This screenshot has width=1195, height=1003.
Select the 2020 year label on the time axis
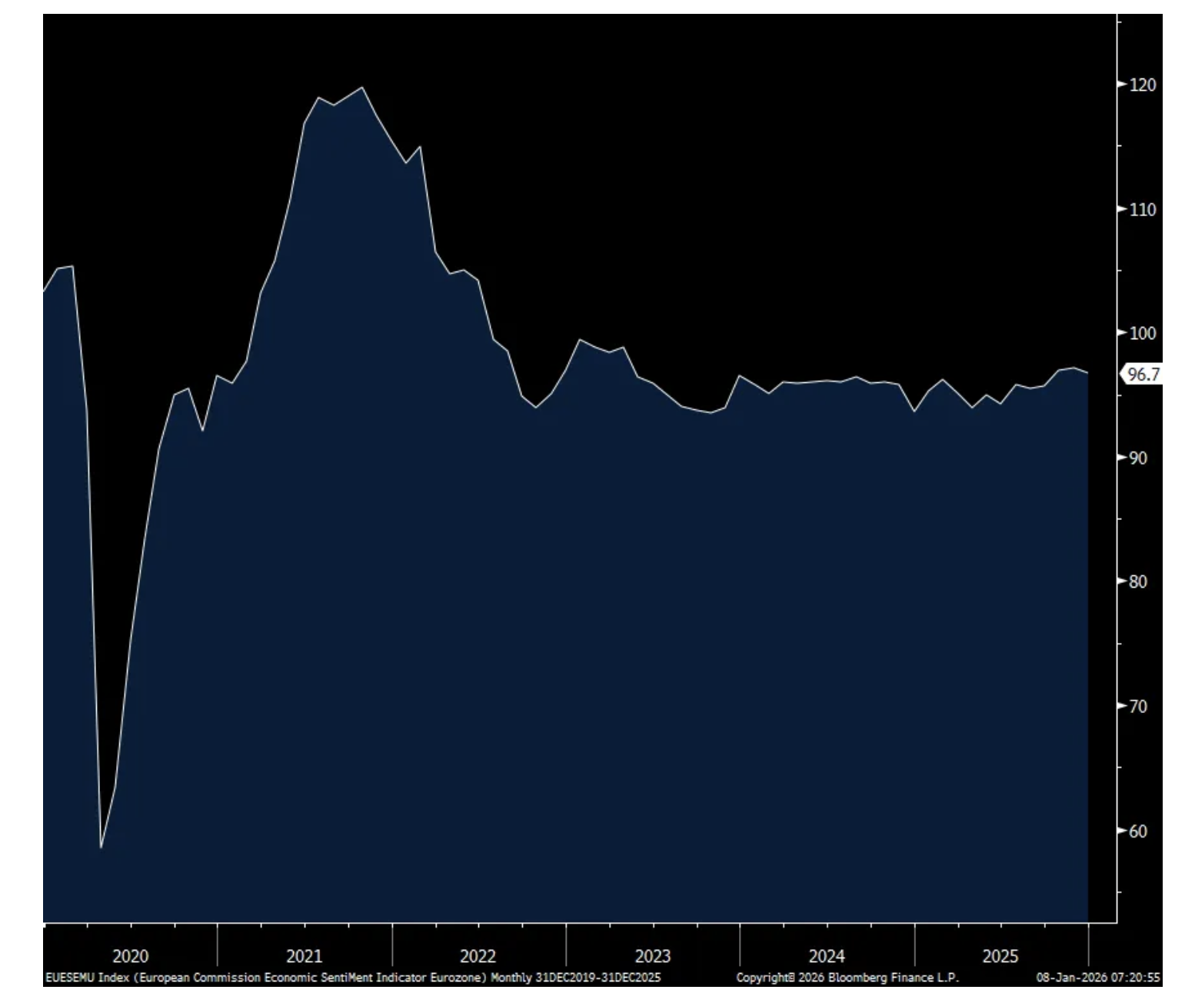[x=130, y=956]
